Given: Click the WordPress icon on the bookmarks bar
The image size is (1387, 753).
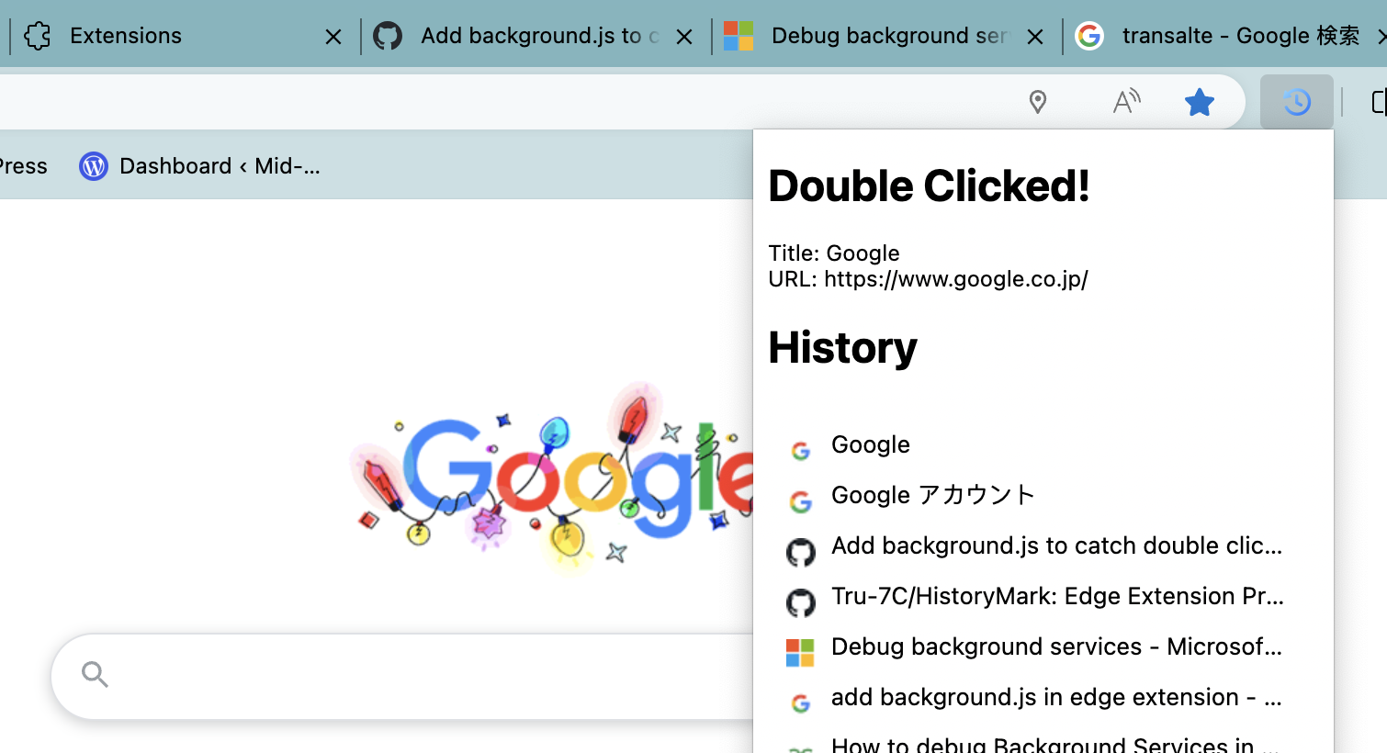Looking at the screenshot, I should coord(93,166).
